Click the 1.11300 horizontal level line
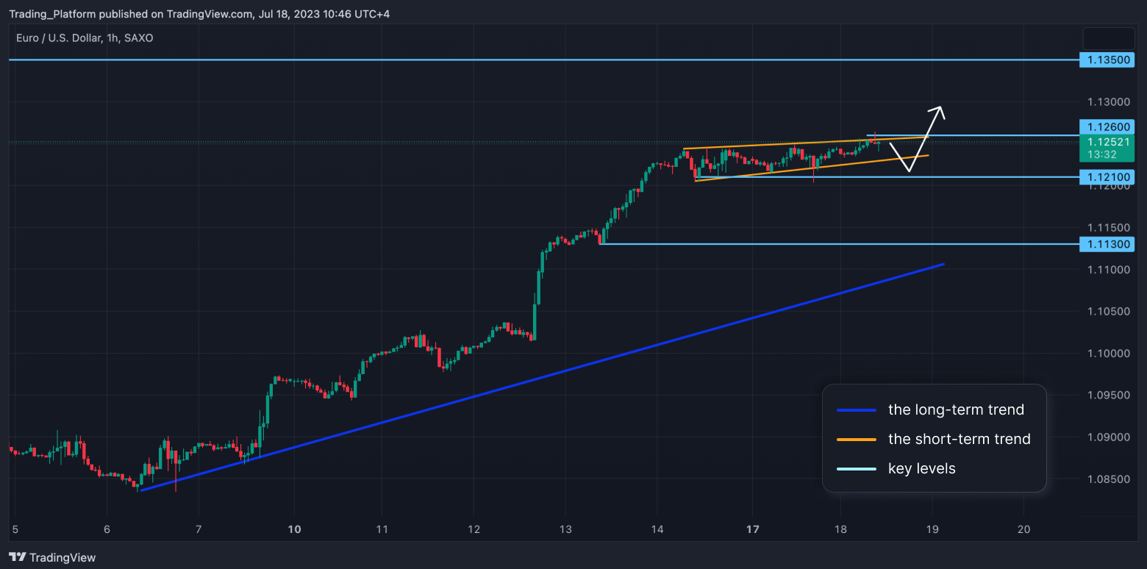The width and height of the screenshot is (1147, 569). pyautogui.click(x=838, y=244)
